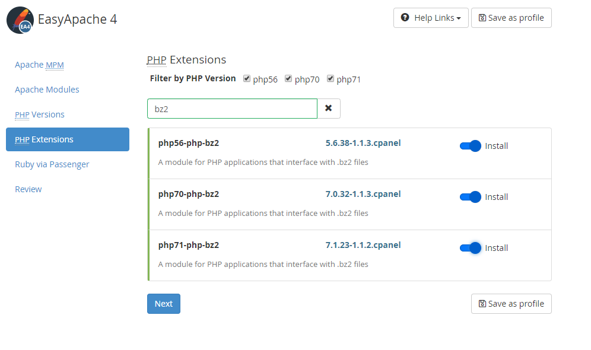The image size is (591, 350).
Task: Click the question mark help icon
Action: coord(405,17)
